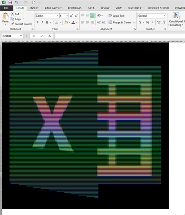Toggle Underline formatting
This screenshot has height=215, width=185.
47,22
